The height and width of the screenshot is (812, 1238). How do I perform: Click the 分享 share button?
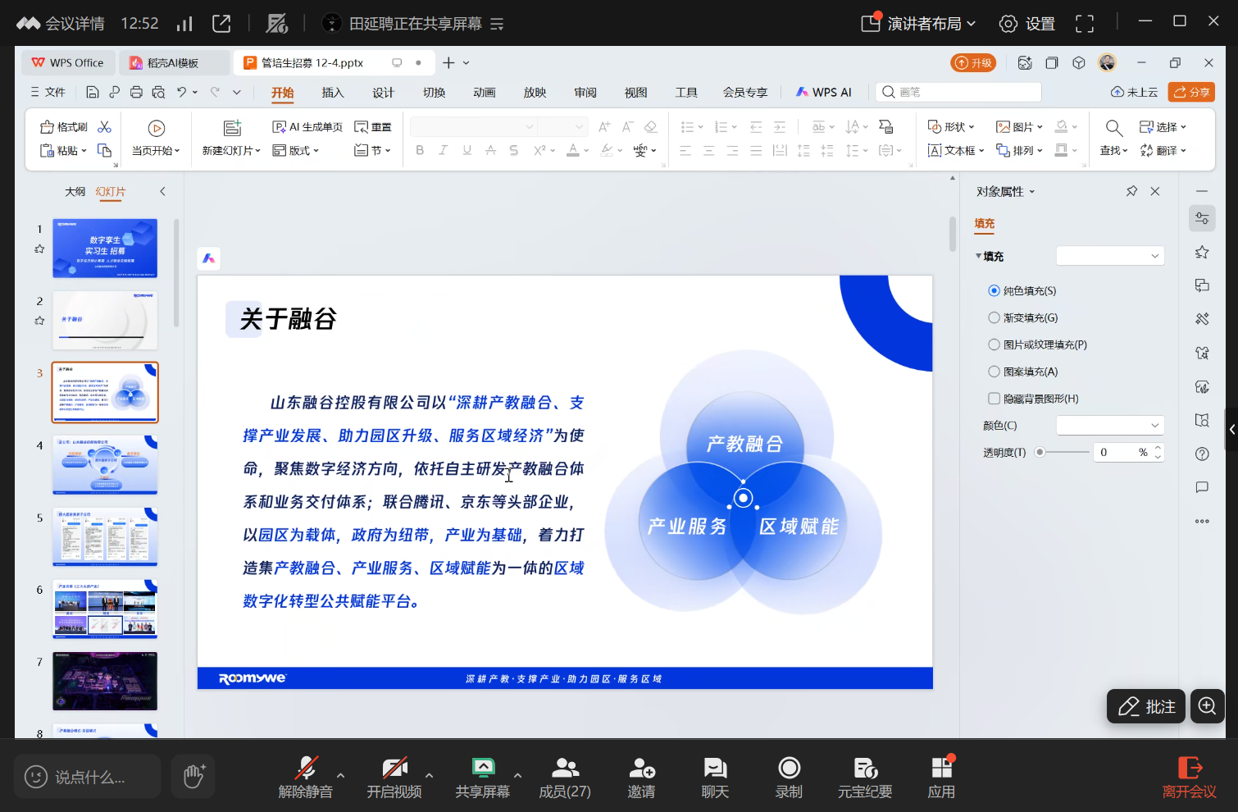coord(1191,92)
